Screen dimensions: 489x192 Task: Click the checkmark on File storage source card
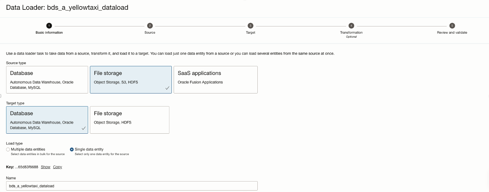(167, 88)
